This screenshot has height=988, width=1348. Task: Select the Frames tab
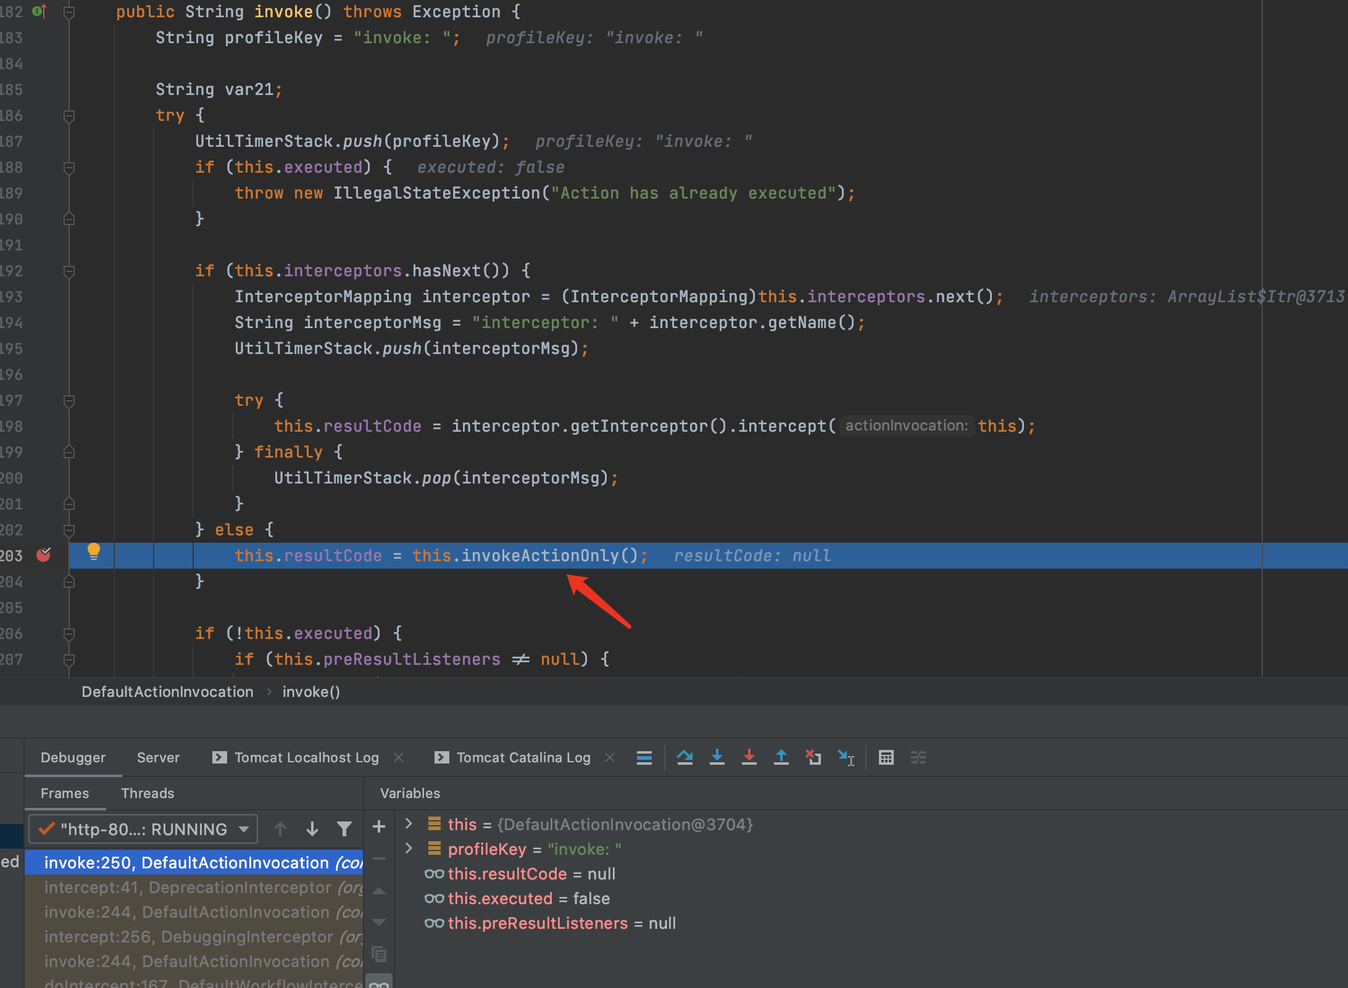[65, 793]
